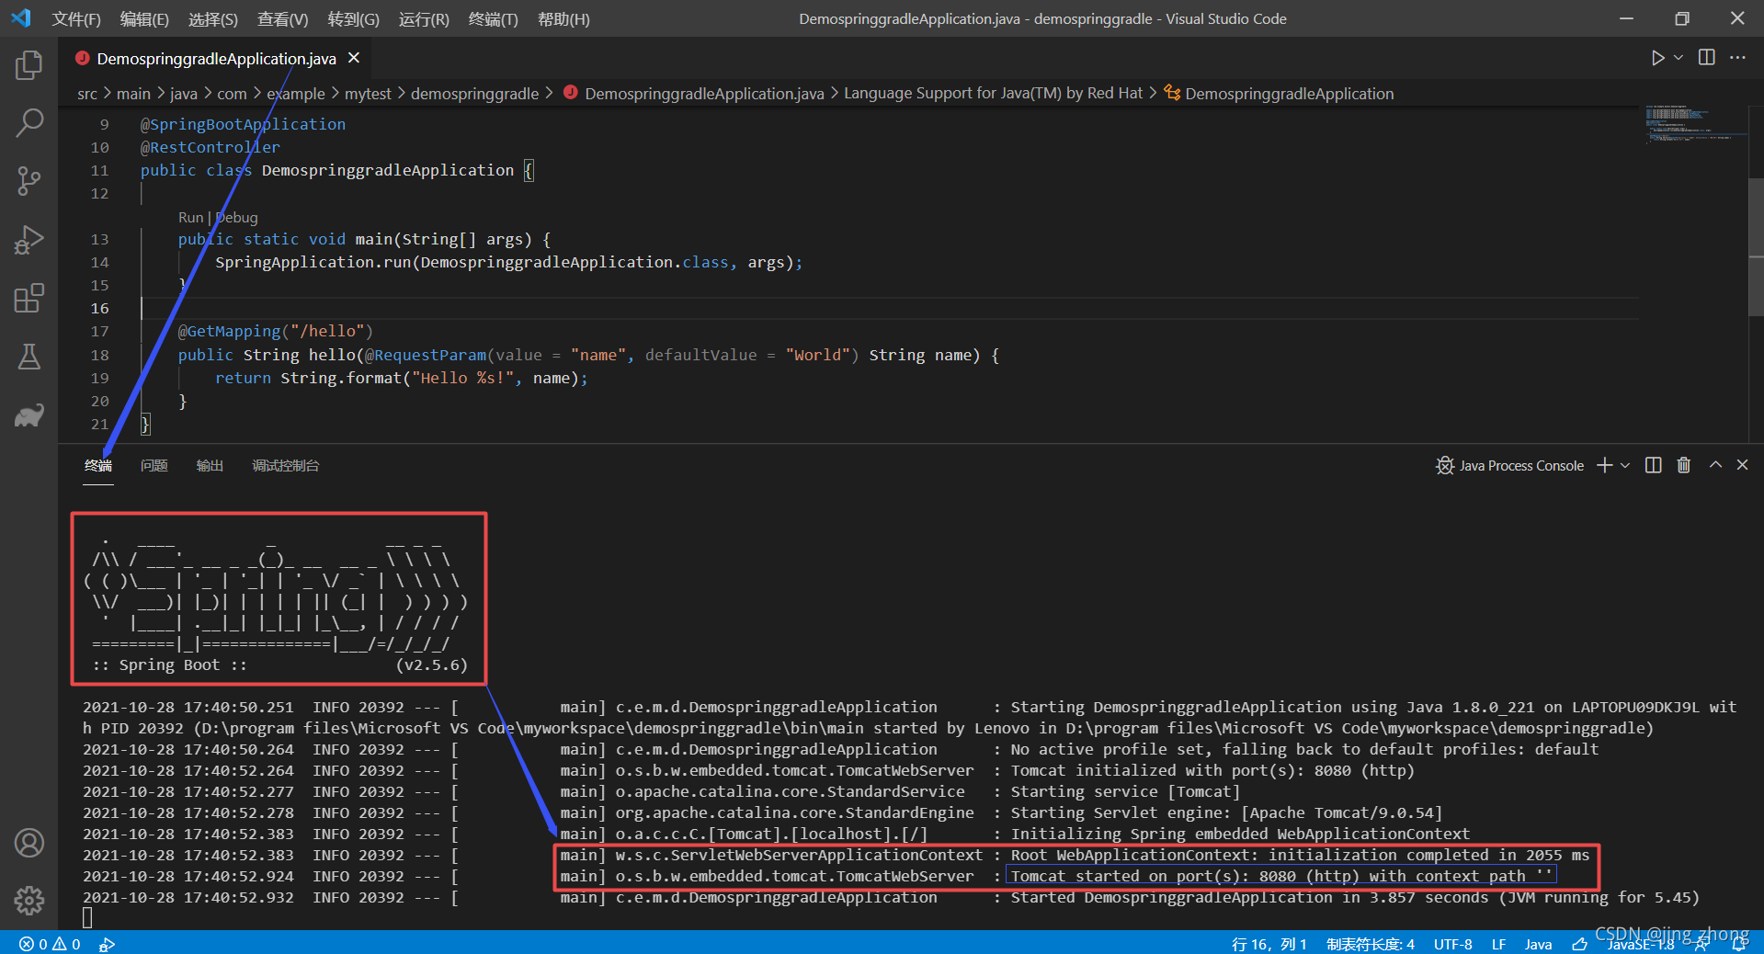Click the feedback person icon in status bar
The width and height of the screenshot is (1764, 954).
(1701, 944)
